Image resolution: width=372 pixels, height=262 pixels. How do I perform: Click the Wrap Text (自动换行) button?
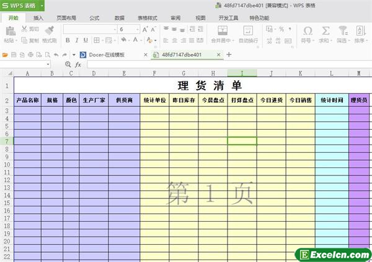(x=248, y=31)
